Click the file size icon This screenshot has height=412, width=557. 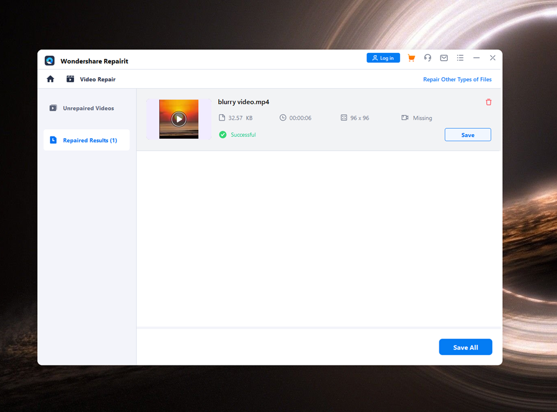point(222,118)
